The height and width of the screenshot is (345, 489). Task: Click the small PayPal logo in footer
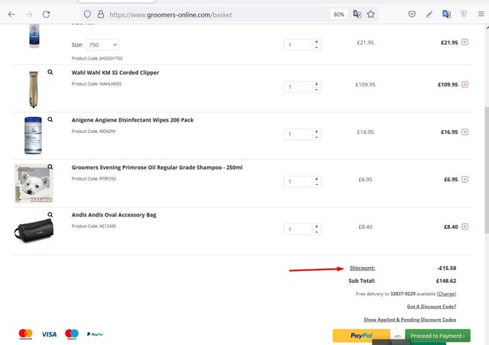click(95, 334)
